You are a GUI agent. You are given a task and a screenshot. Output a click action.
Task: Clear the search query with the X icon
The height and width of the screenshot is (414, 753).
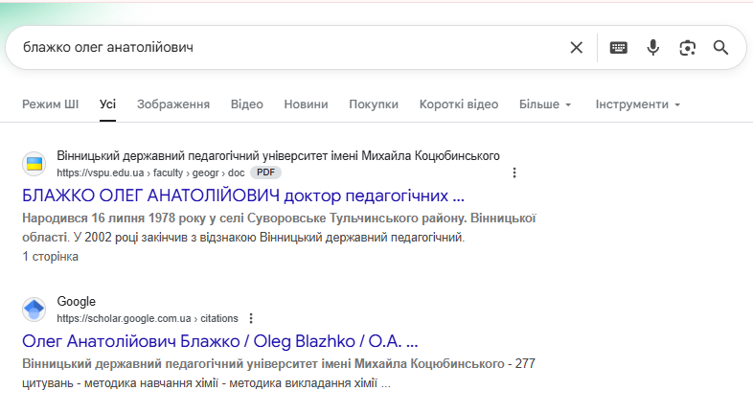point(576,48)
